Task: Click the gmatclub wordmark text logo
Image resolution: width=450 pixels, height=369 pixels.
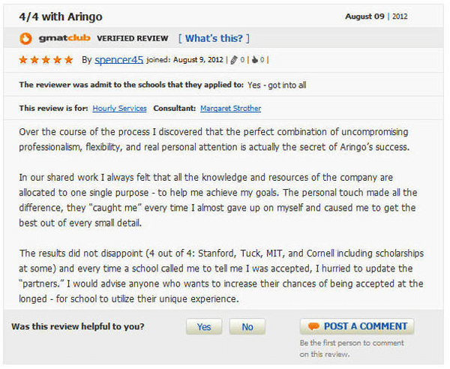Action: click(64, 38)
